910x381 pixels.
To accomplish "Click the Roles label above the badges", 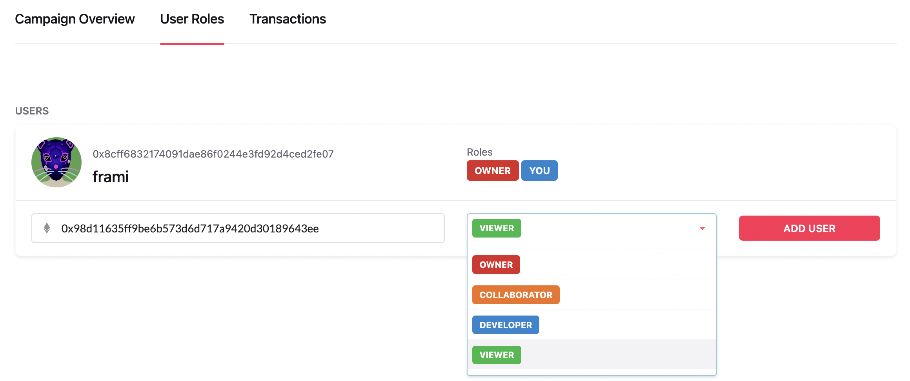I will (479, 152).
